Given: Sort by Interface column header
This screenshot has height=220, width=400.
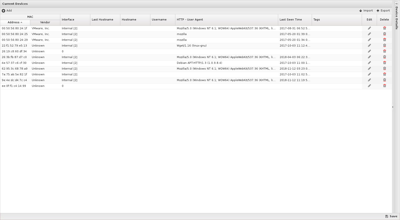Looking at the screenshot, I should click(x=75, y=20).
